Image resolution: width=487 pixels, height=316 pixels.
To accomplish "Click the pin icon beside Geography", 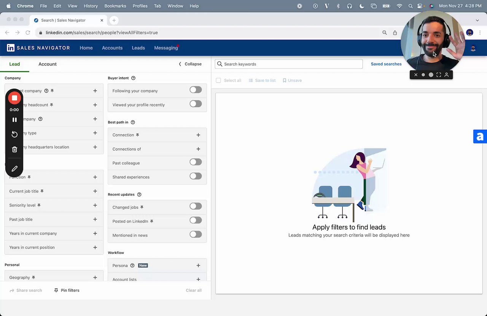I will pyautogui.click(x=33, y=278).
